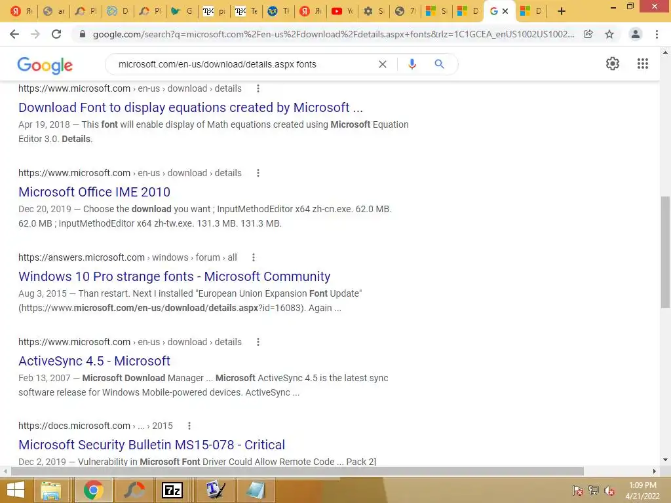Click the browser forward arrow
Viewport: 671px width, 503px height.
(x=35, y=34)
